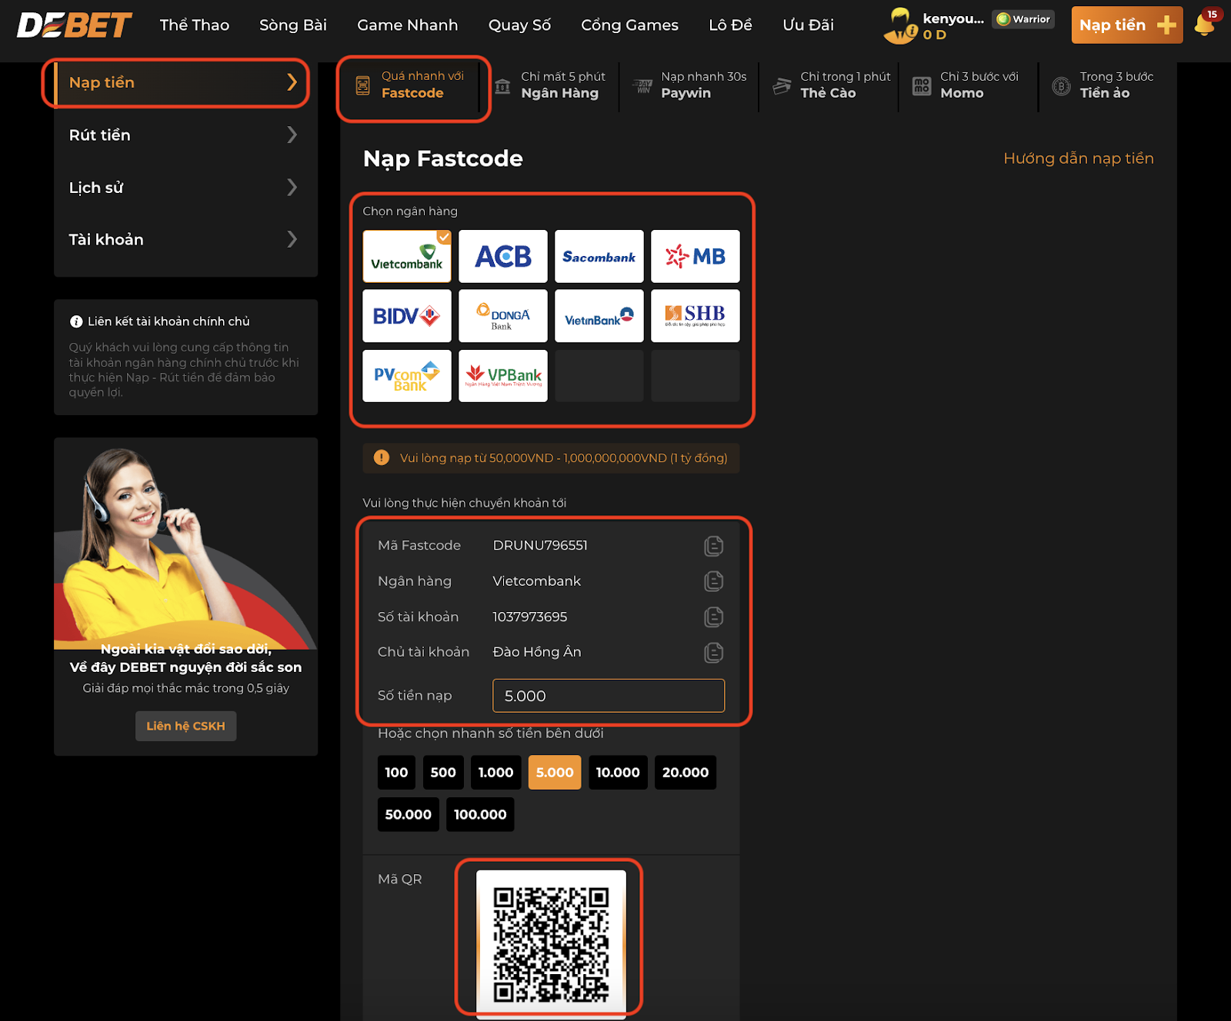Viewport: 1231px width, 1021px height.
Task: Click the user avatar for kenyou account
Action: point(898,23)
